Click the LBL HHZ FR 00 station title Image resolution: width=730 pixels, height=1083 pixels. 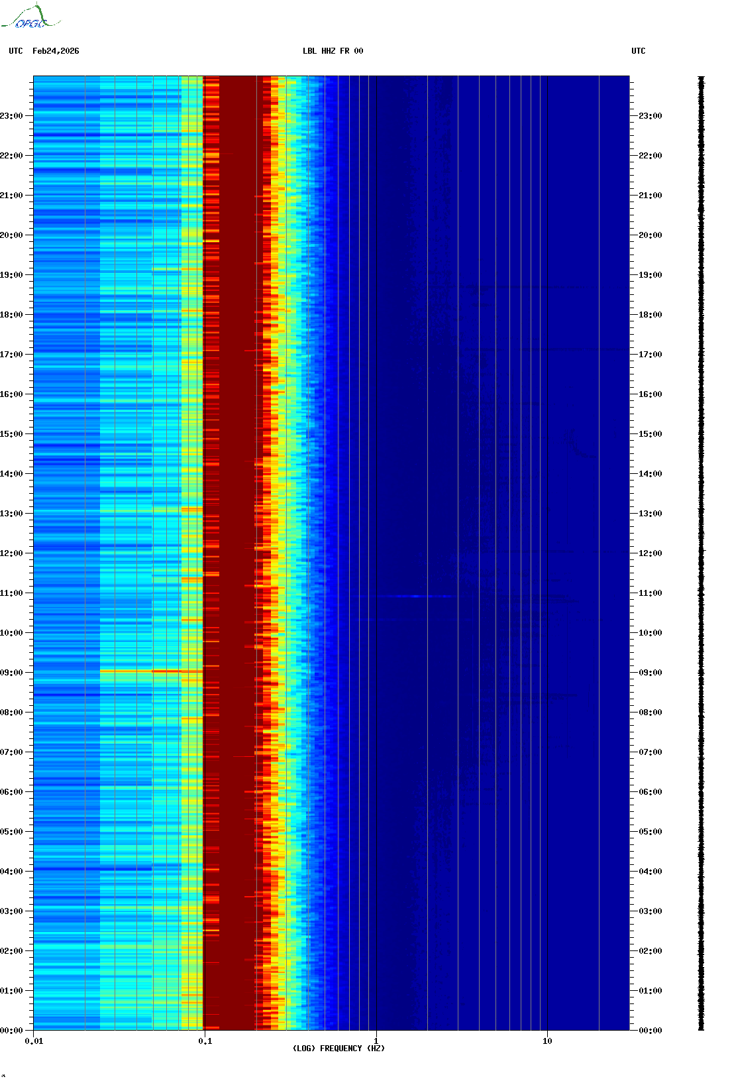333,51
